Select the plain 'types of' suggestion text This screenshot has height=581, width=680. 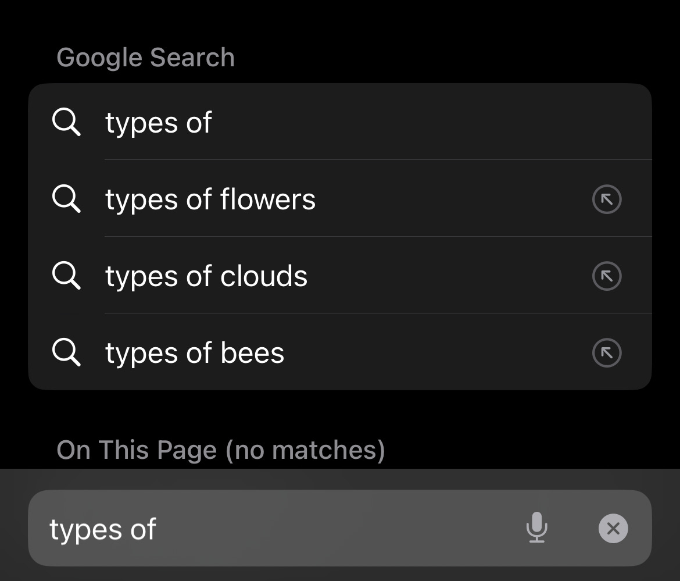158,123
